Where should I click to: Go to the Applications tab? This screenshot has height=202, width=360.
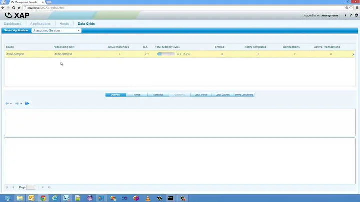pos(40,24)
